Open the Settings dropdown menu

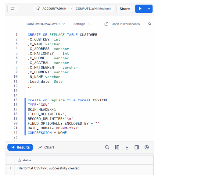82,24
